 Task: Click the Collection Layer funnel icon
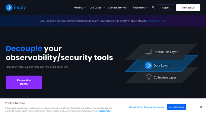(149, 77)
